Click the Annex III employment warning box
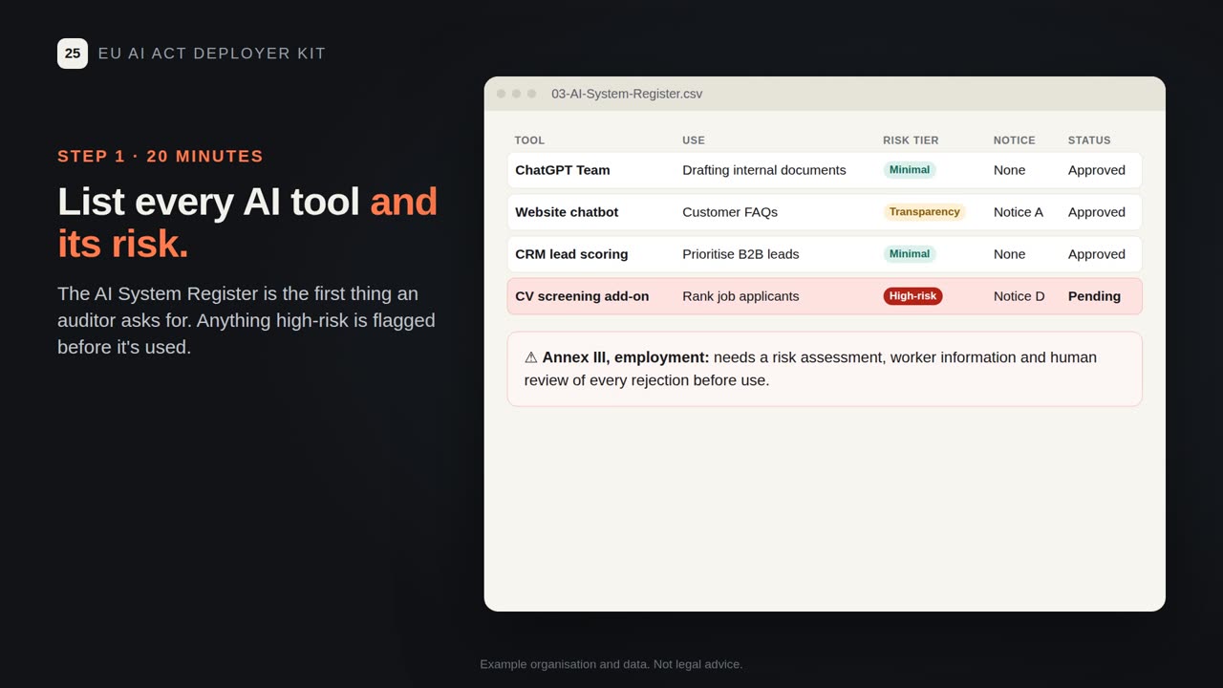Image resolution: width=1223 pixels, height=688 pixels. (825, 369)
